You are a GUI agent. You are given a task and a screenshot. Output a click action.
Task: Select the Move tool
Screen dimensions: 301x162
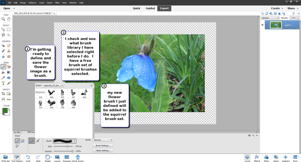coord(3,30)
